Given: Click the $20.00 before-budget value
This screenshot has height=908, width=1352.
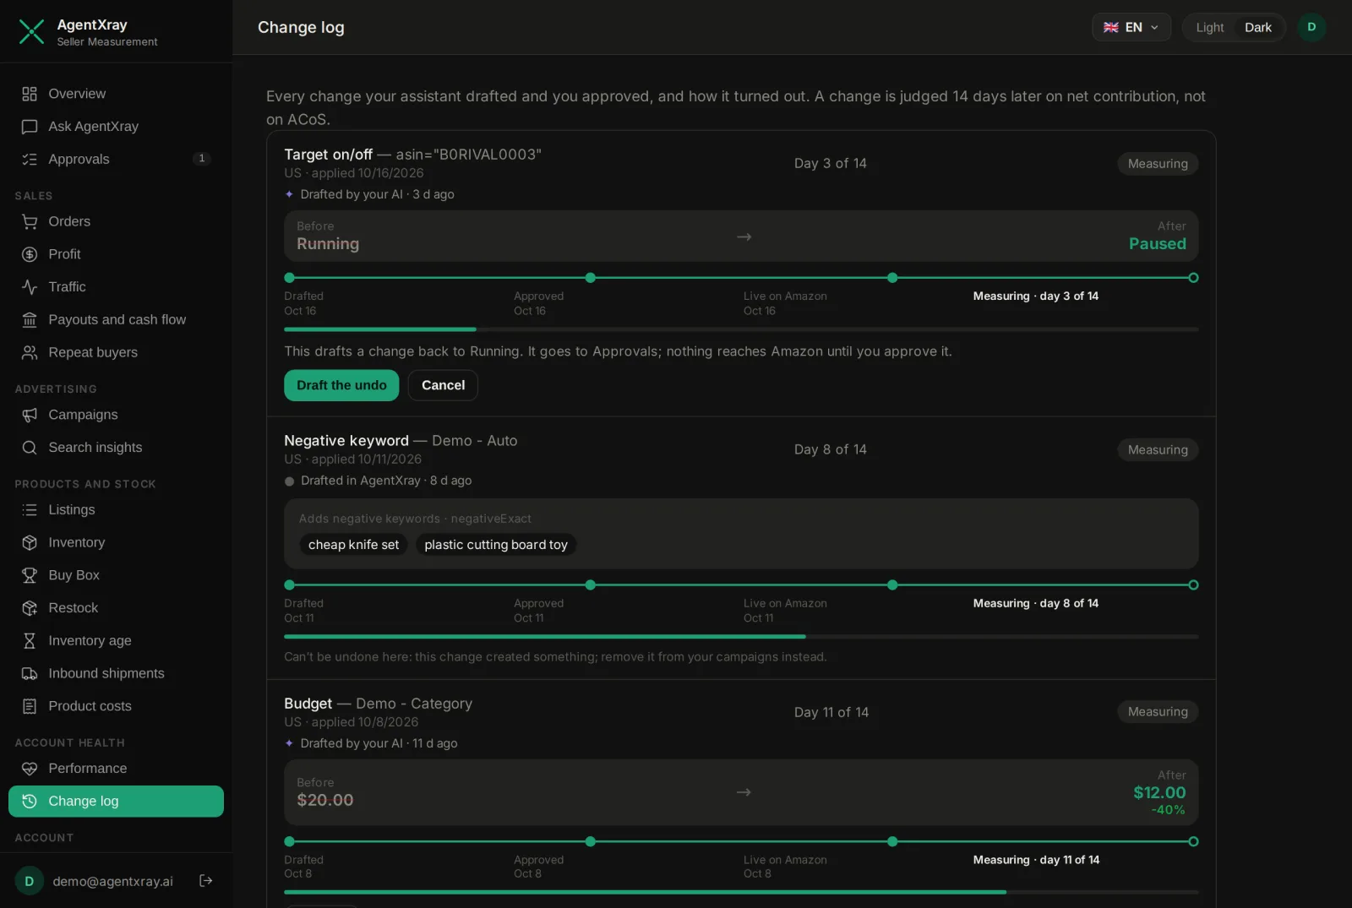Looking at the screenshot, I should pos(325,800).
